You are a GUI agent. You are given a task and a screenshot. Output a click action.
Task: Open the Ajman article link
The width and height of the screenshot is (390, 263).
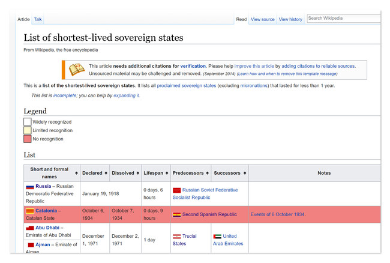pos(43,245)
